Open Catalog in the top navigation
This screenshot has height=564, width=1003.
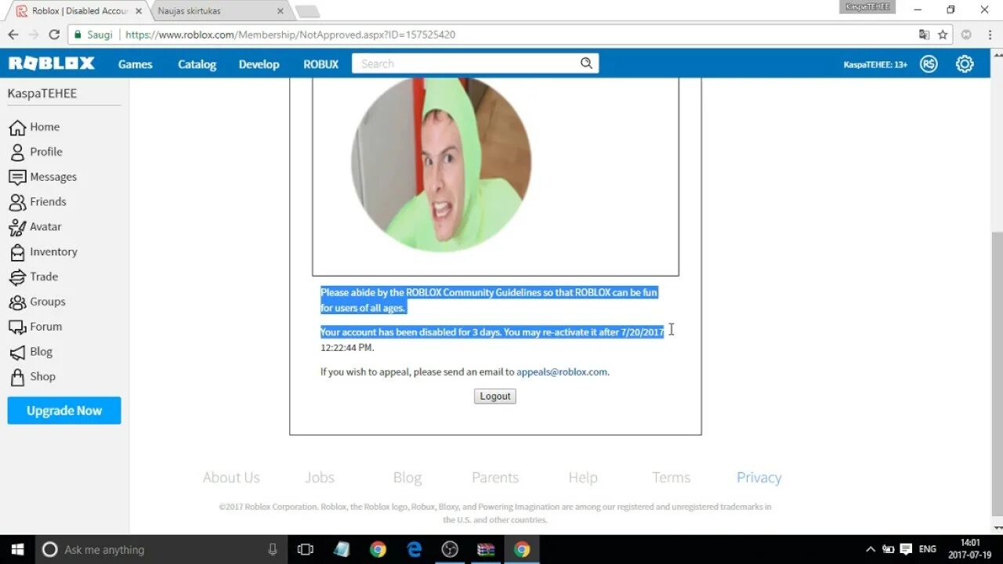click(197, 64)
